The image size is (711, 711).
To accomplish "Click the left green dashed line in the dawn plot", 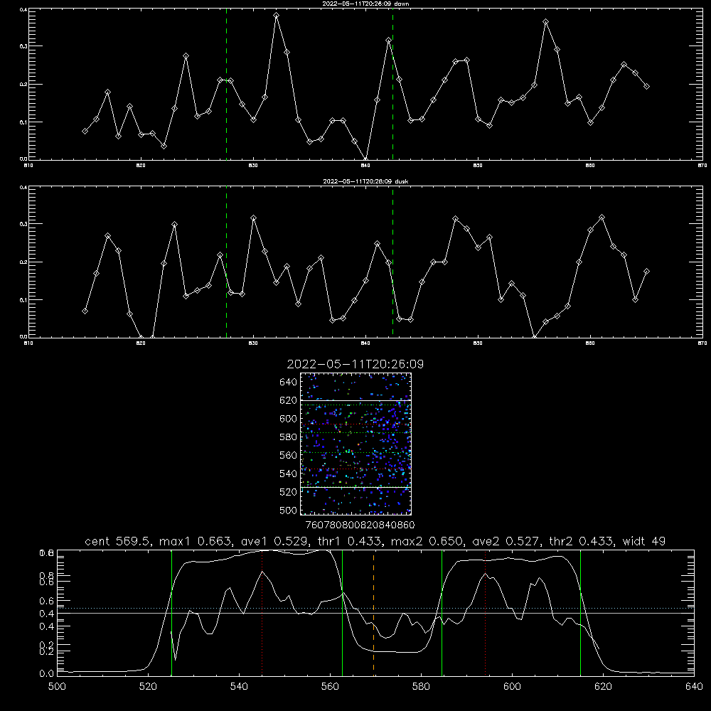I will coord(226,84).
